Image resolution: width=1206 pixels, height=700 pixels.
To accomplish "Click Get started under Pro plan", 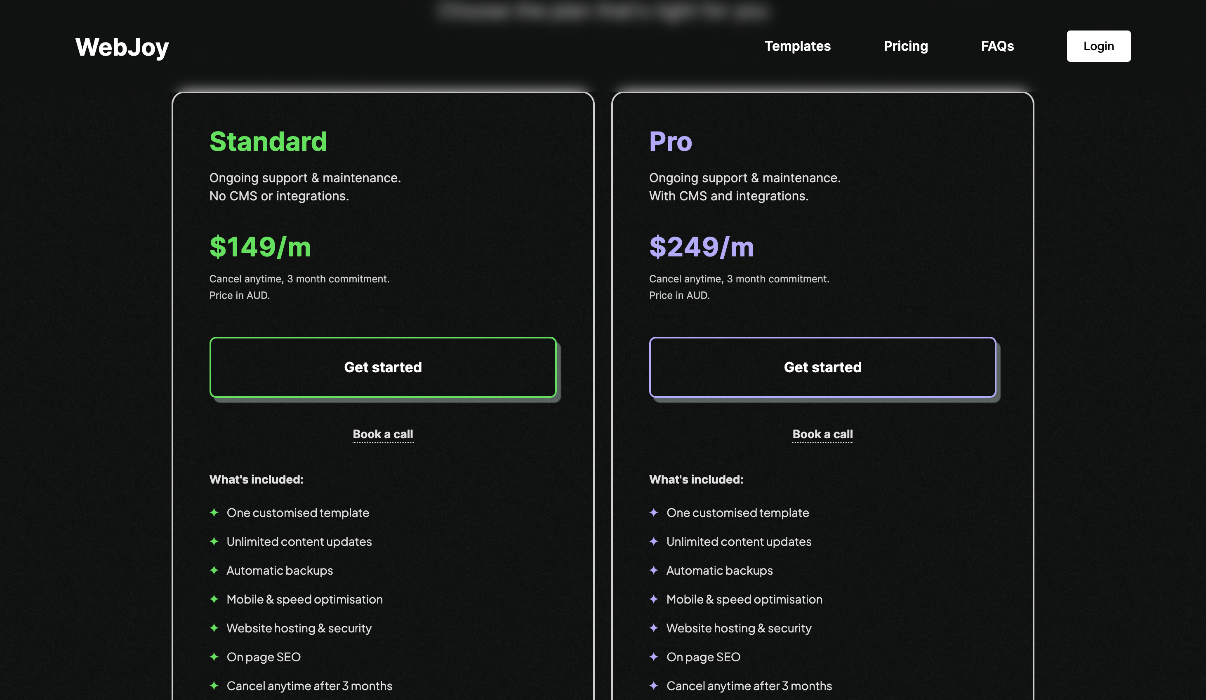I will [x=822, y=367].
